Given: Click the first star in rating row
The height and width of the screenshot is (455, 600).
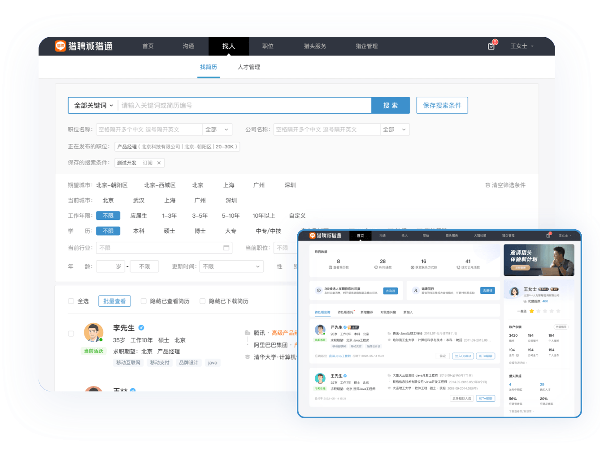Looking at the screenshot, I should 531,311.
